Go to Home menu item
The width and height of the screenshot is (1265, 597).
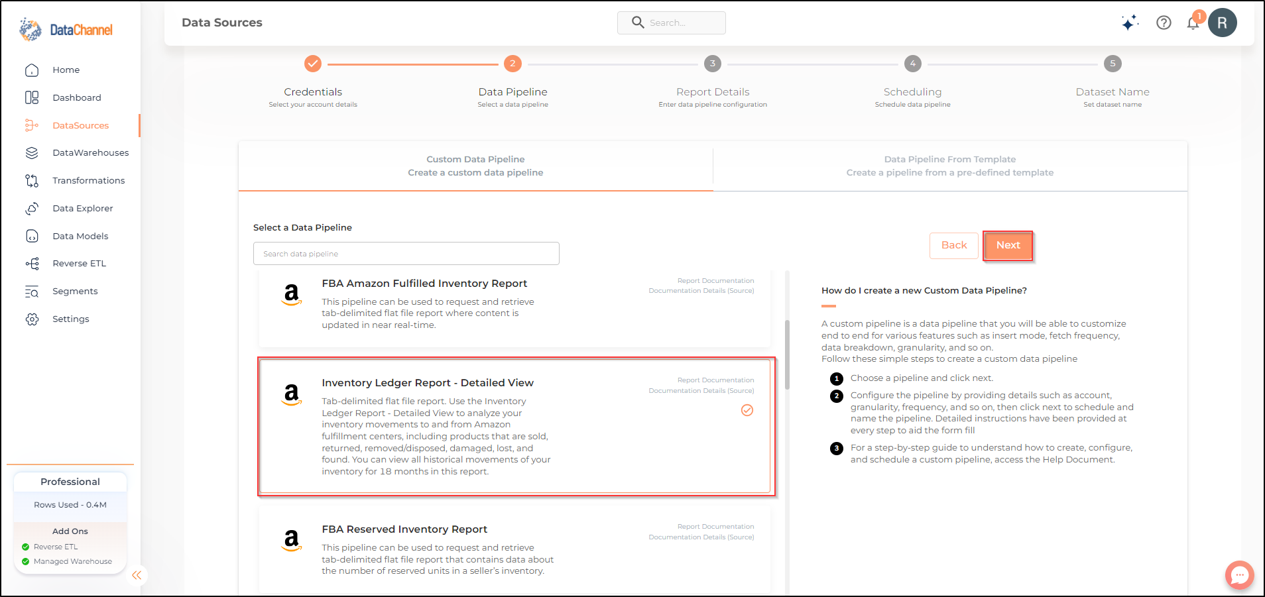pyautogui.click(x=66, y=70)
